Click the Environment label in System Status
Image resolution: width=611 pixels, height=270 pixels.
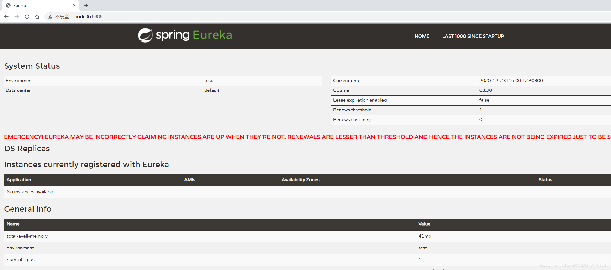click(x=20, y=81)
